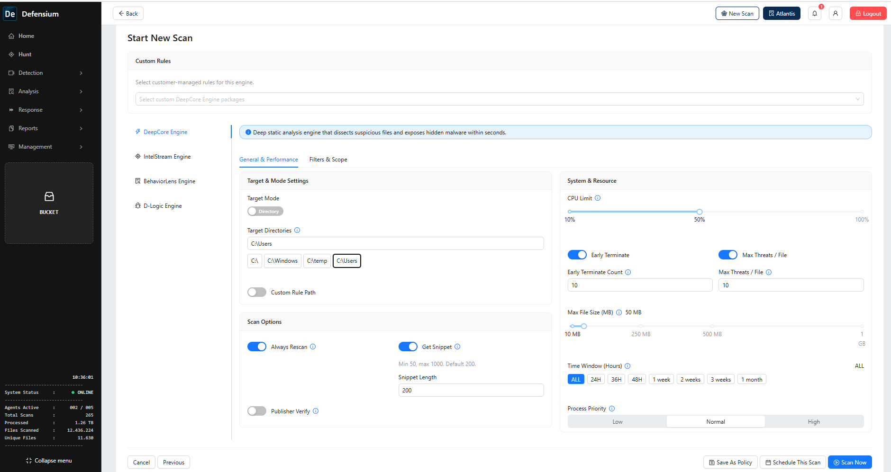
Task: Select the C:\Windows preset directory
Action: pyautogui.click(x=282, y=261)
